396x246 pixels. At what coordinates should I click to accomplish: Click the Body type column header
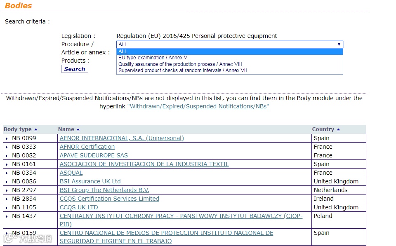coord(18,129)
